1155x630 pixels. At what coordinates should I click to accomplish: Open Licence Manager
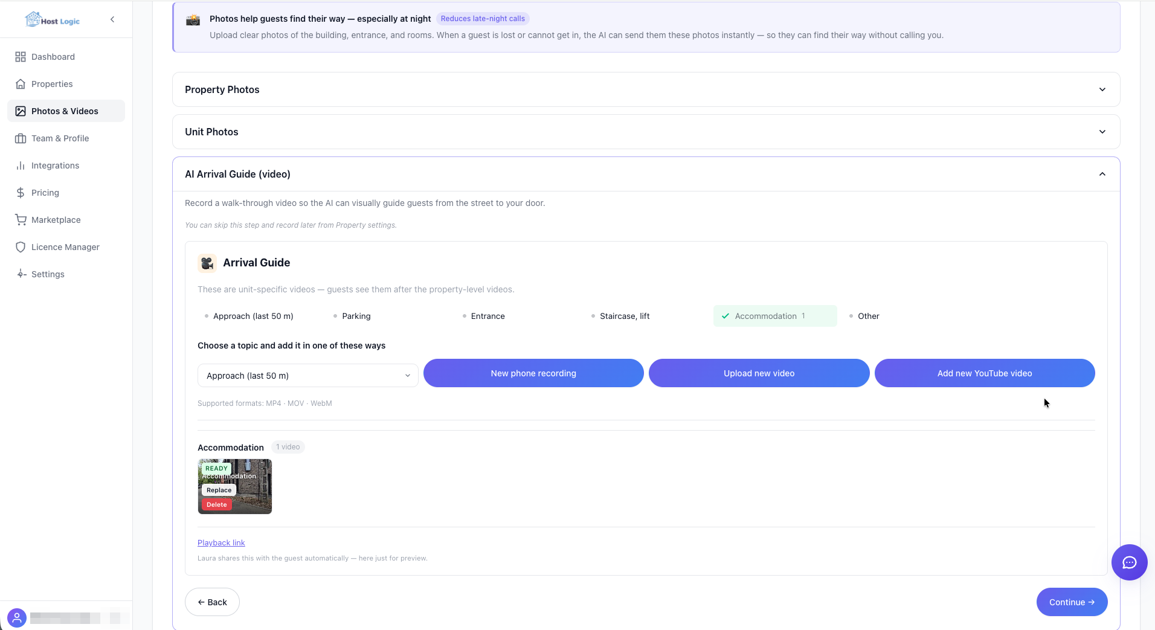(x=66, y=247)
